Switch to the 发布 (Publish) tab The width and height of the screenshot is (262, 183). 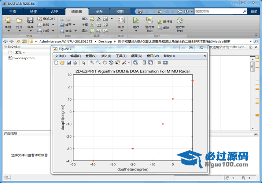coord(99,11)
